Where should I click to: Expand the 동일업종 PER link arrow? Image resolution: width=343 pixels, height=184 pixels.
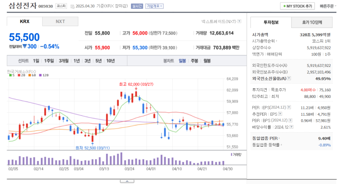[279, 138]
